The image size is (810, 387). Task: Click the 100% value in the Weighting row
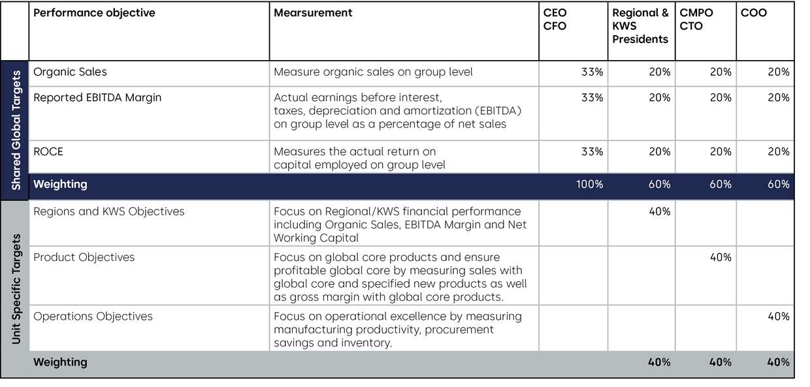[589, 185]
